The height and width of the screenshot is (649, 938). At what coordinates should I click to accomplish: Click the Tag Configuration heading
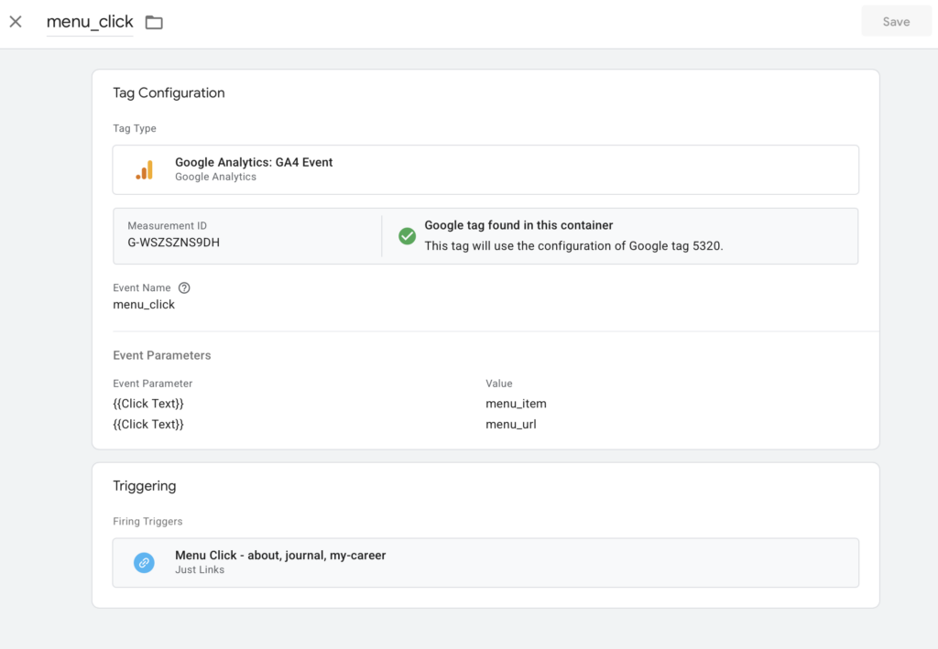169,92
